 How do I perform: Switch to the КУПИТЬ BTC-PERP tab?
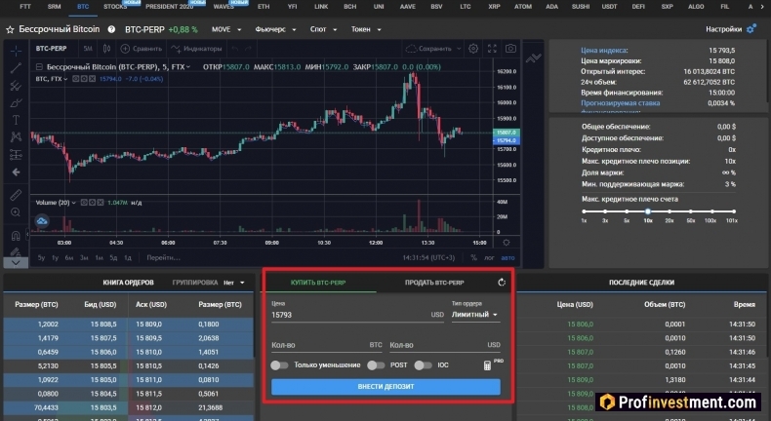pos(318,283)
